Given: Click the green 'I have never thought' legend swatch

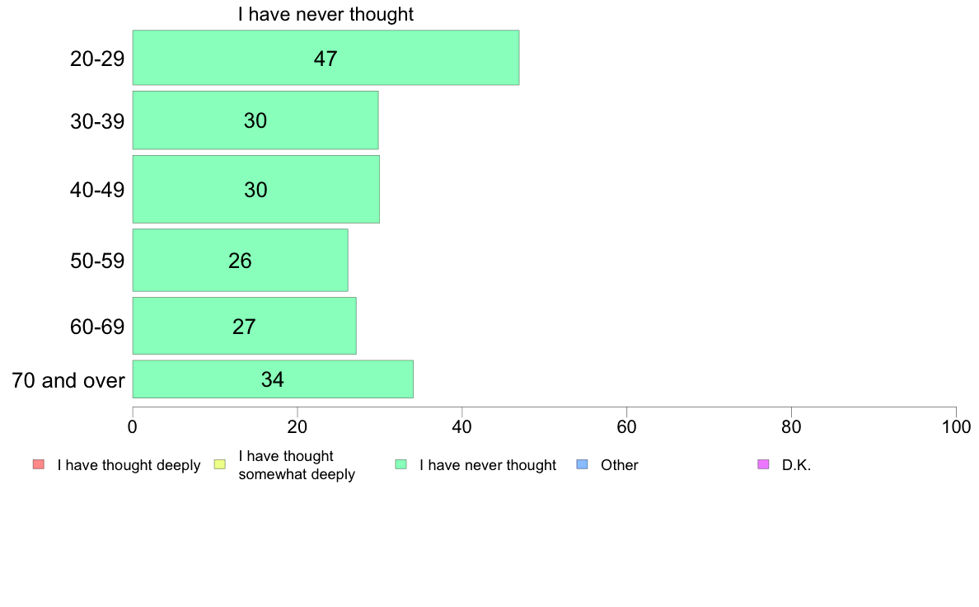Looking at the screenshot, I should pyautogui.click(x=400, y=464).
